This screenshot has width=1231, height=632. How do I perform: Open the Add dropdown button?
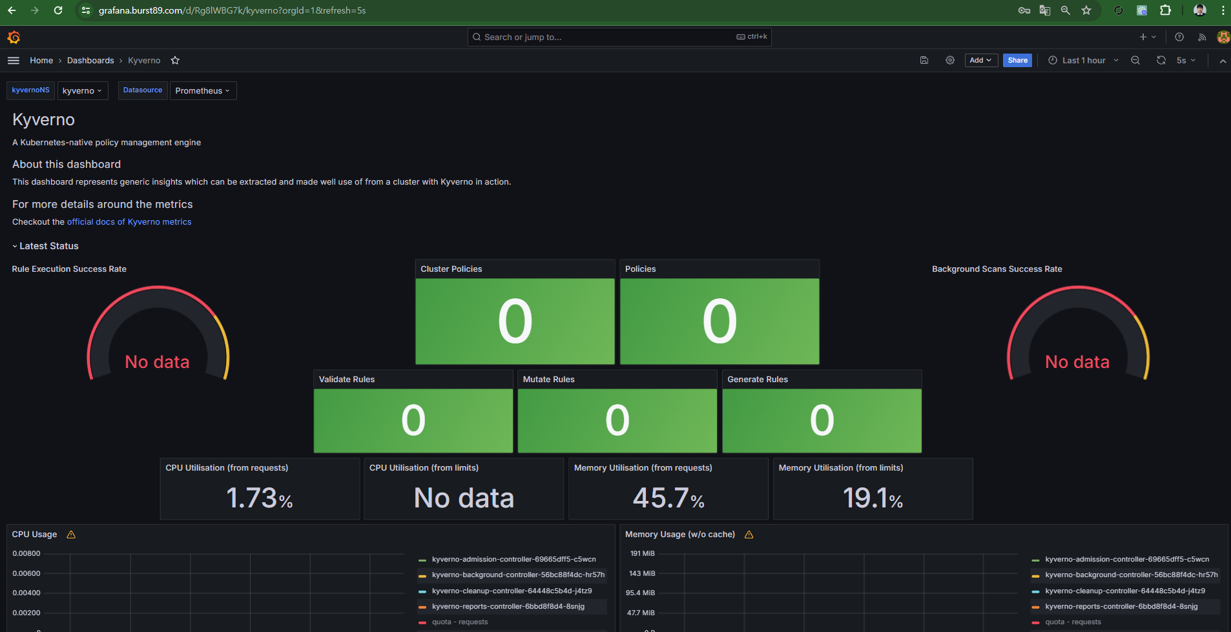(x=981, y=61)
